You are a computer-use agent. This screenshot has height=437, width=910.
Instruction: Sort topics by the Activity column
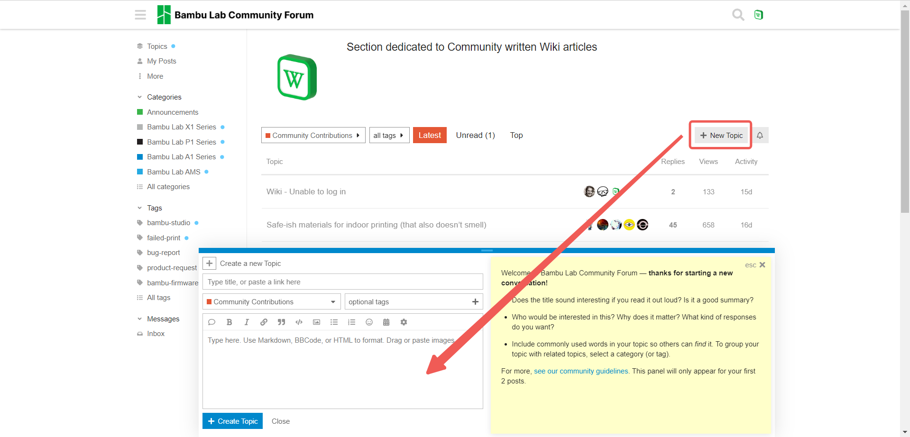point(746,162)
